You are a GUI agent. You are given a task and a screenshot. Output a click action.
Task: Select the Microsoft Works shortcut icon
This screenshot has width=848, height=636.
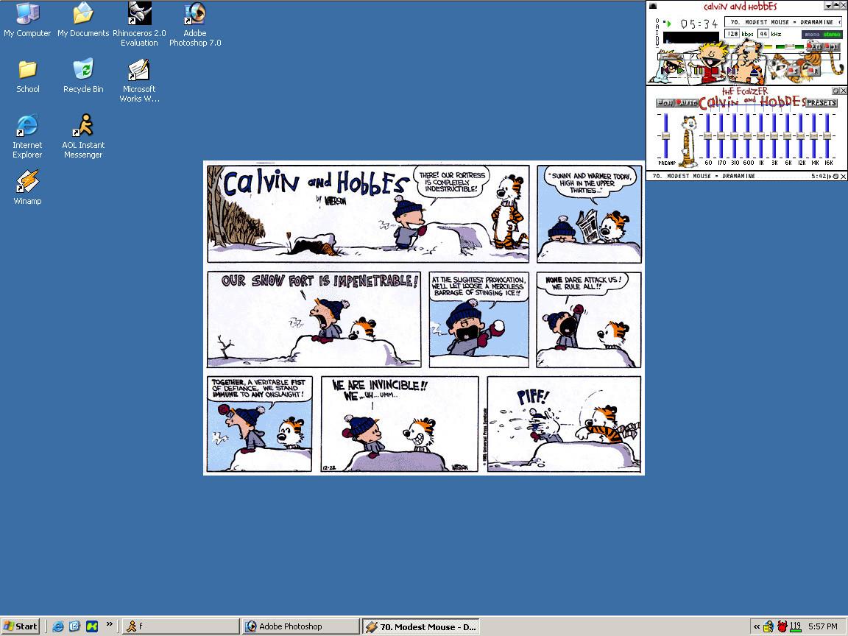click(x=139, y=80)
